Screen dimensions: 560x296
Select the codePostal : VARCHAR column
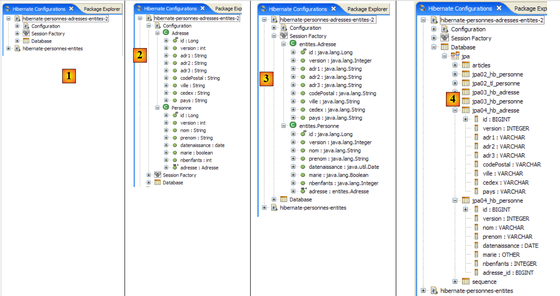point(511,165)
